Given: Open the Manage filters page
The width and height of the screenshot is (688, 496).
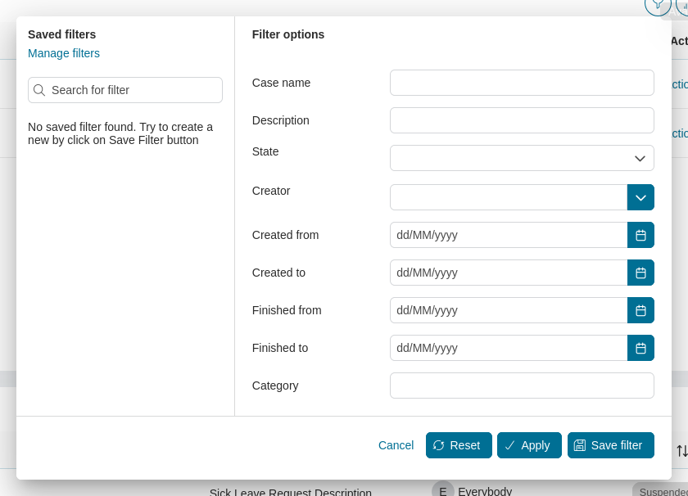Looking at the screenshot, I should [64, 53].
